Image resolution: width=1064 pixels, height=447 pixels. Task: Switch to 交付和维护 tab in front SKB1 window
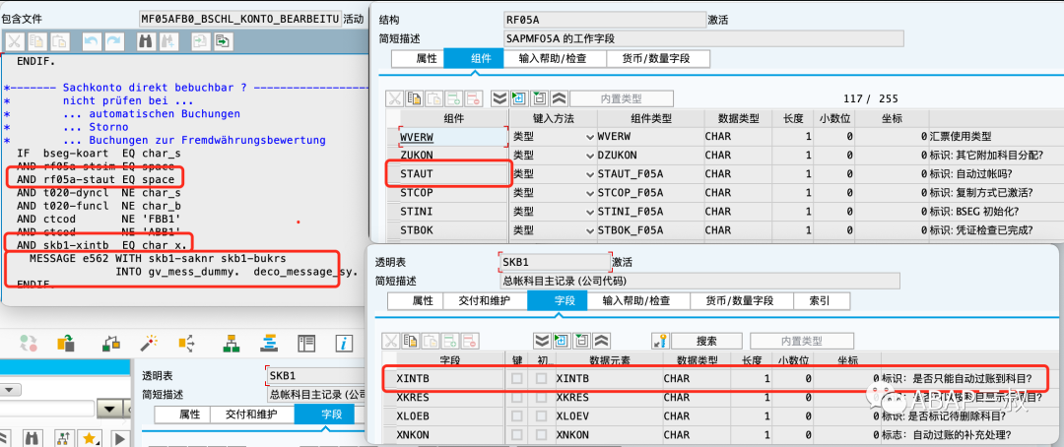485,300
